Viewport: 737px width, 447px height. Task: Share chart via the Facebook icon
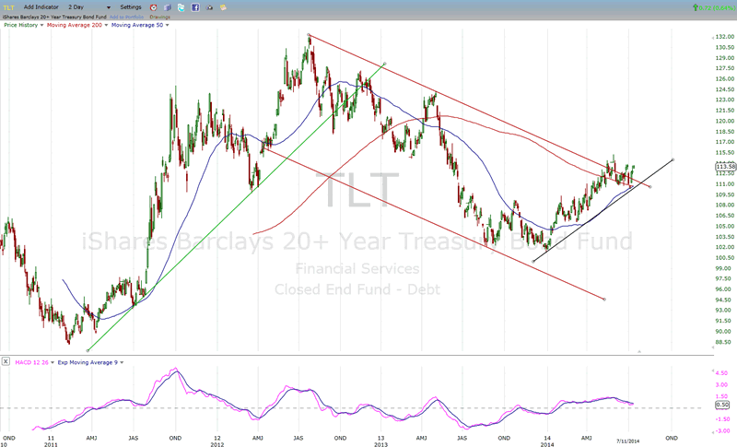click(195, 7)
